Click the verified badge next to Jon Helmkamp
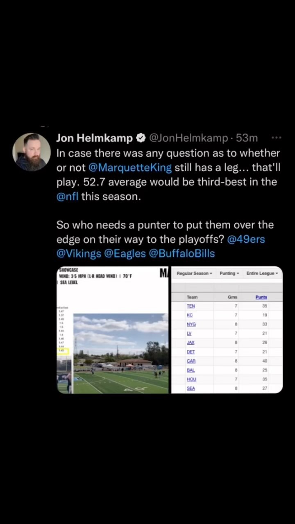 point(141,138)
